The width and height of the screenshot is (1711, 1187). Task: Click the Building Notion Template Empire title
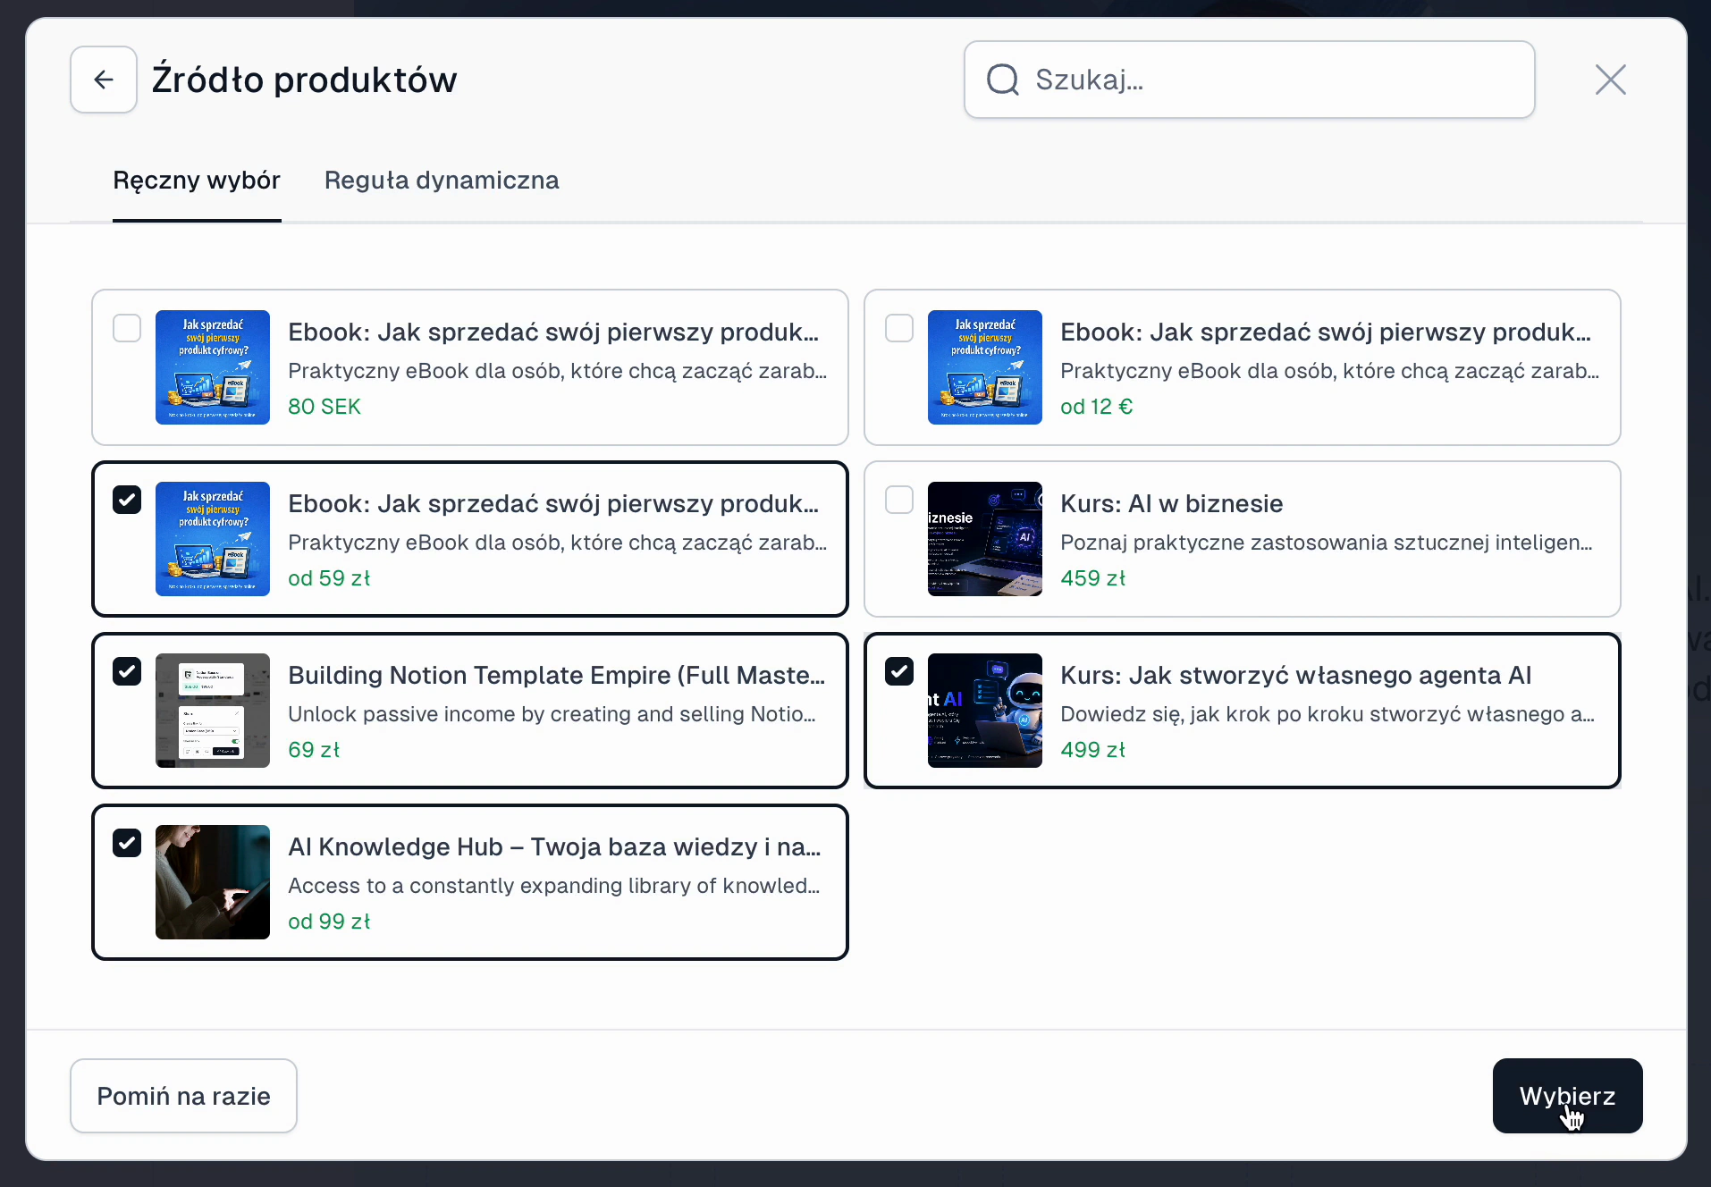coord(556,676)
